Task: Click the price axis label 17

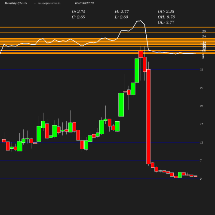Action: [x=201, y=124]
